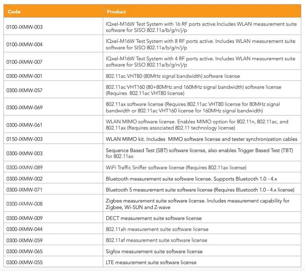The height and width of the screenshot is (271, 305).
Task: Select code 0300-IXMW-001
Action: click(x=24, y=76)
